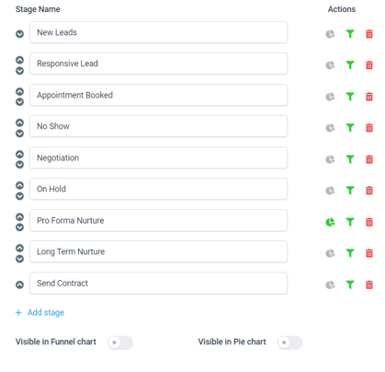This screenshot has width=385, height=372.
Task: Delete the No Show stage
Action: tap(369, 128)
